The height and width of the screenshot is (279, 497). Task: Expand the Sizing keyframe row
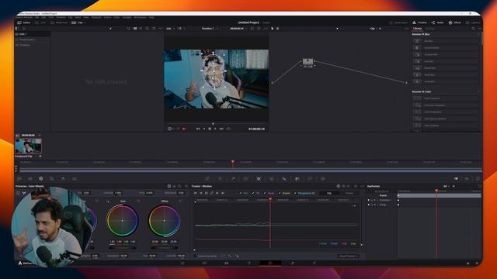coord(377,205)
